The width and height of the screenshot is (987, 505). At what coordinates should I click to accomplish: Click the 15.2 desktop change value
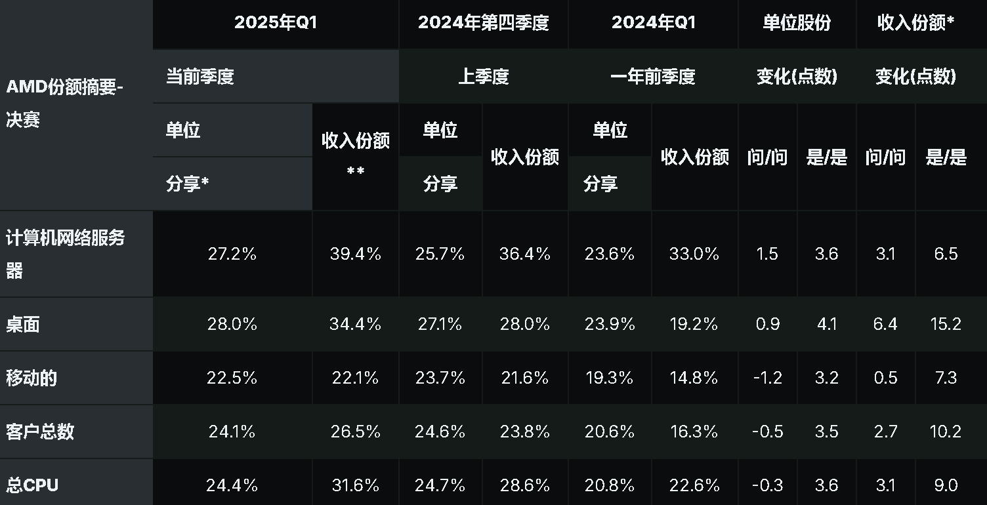coord(946,324)
